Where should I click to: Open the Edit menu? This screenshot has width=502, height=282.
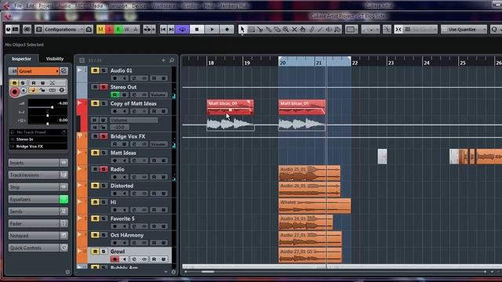point(30,6)
